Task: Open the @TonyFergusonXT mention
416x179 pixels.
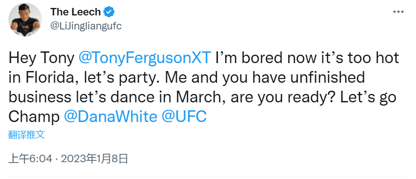Action: 145,58
